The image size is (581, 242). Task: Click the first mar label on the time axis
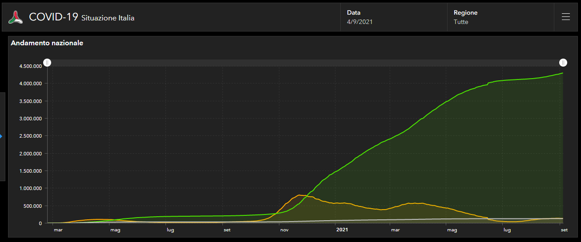pyautogui.click(x=58, y=230)
